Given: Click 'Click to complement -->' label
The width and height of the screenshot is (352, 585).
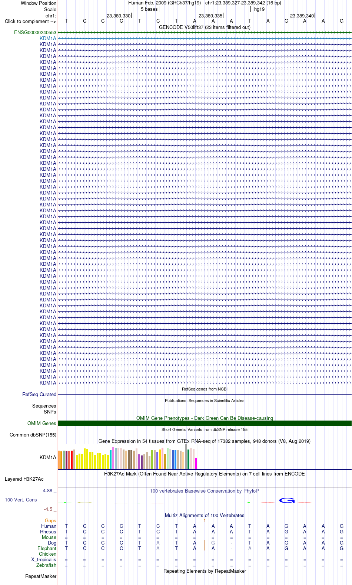Looking at the screenshot, I should point(30,21).
